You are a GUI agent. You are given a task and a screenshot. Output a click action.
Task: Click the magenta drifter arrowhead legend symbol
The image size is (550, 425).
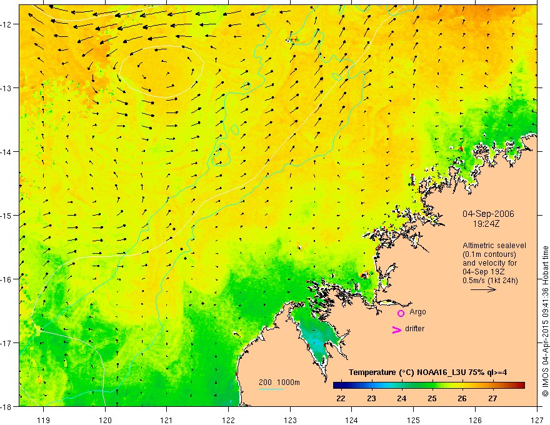397,329
